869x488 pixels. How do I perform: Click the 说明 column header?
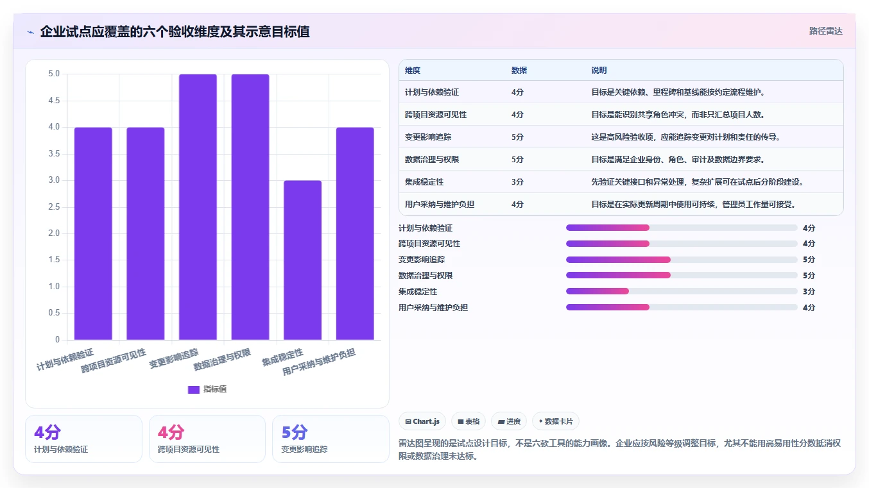599,71
